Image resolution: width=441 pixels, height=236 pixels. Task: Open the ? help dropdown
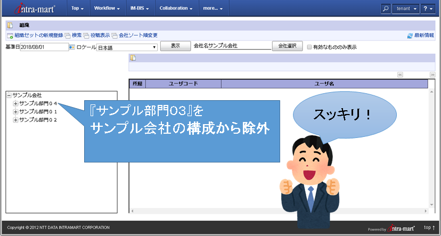tap(428, 9)
